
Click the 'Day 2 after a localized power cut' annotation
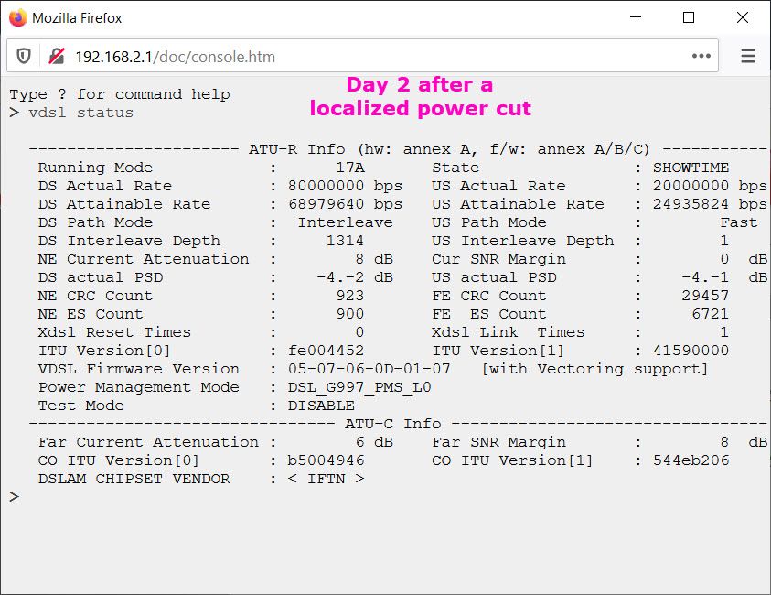(x=420, y=97)
